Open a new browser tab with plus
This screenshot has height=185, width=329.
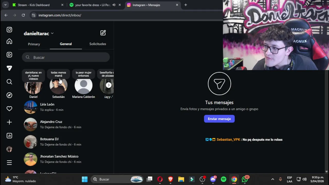[186, 5]
